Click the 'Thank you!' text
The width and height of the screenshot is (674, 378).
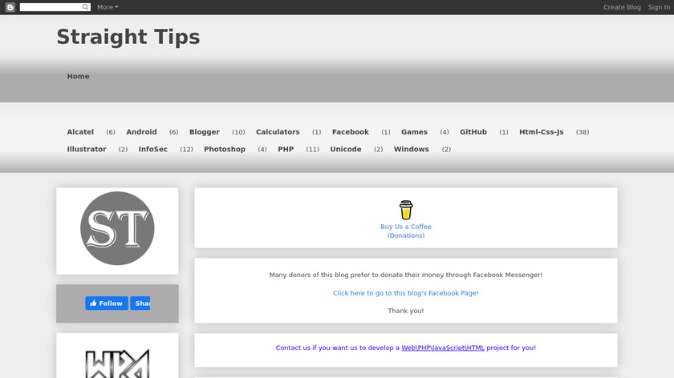[x=406, y=311]
